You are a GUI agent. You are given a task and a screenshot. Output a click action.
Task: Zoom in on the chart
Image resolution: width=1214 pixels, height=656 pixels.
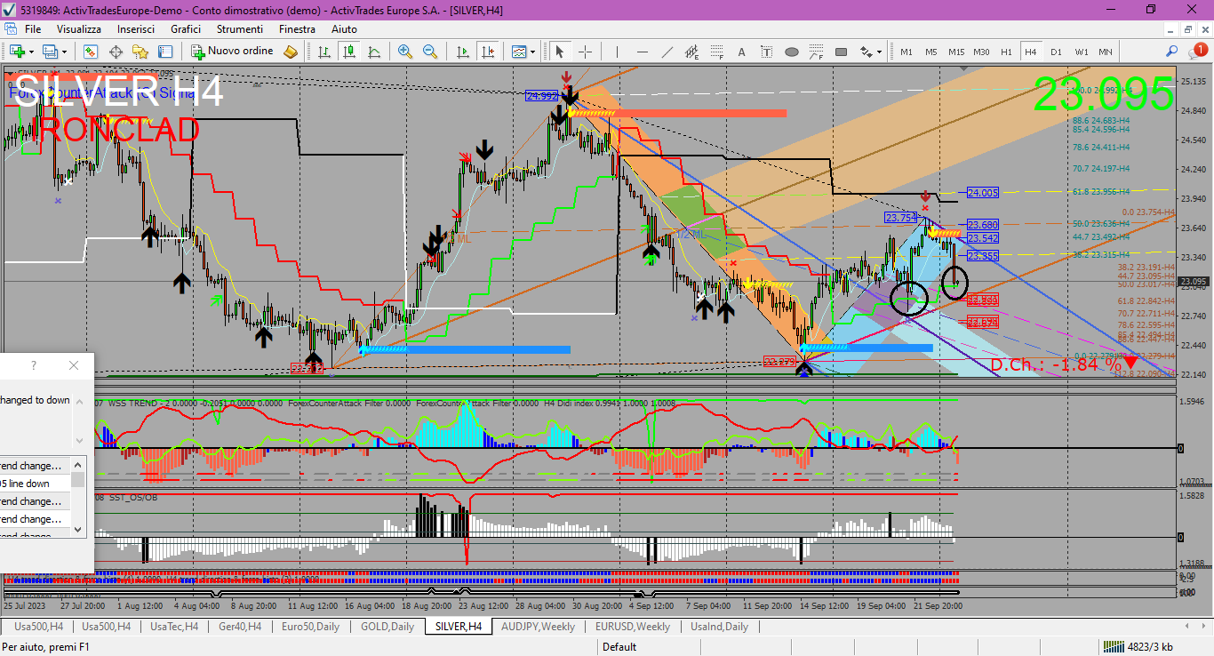405,52
